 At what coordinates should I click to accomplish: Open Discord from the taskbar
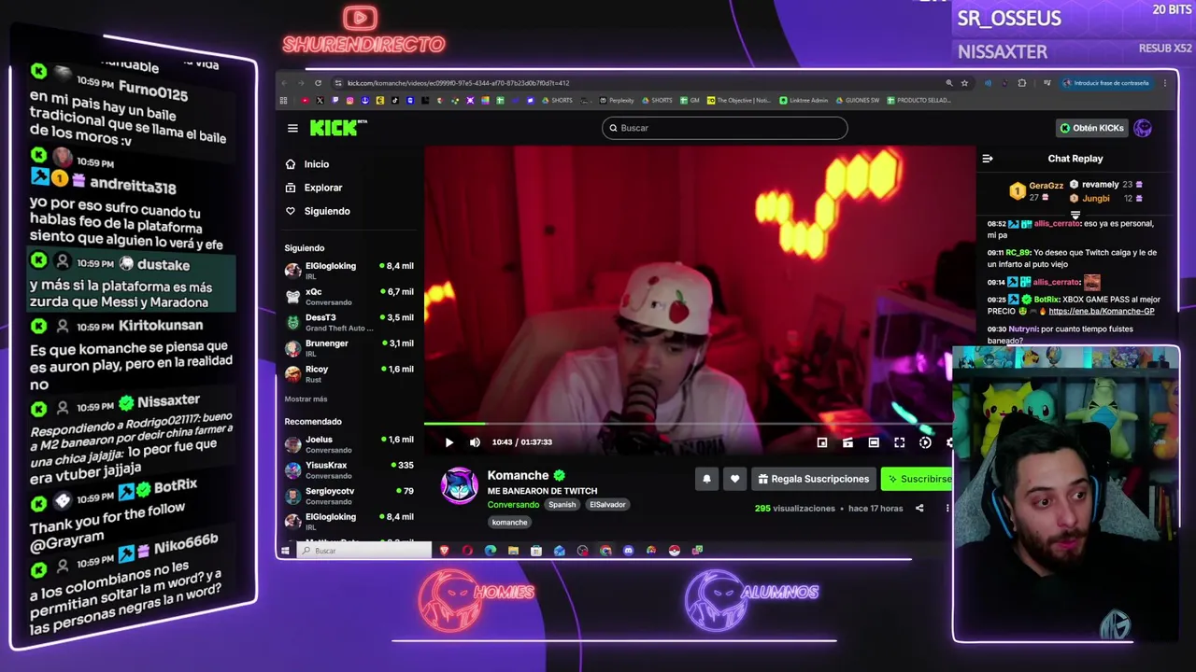tap(628, 551)
